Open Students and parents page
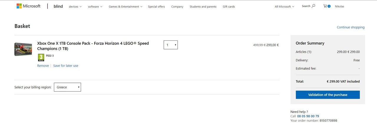 (203, 6)
